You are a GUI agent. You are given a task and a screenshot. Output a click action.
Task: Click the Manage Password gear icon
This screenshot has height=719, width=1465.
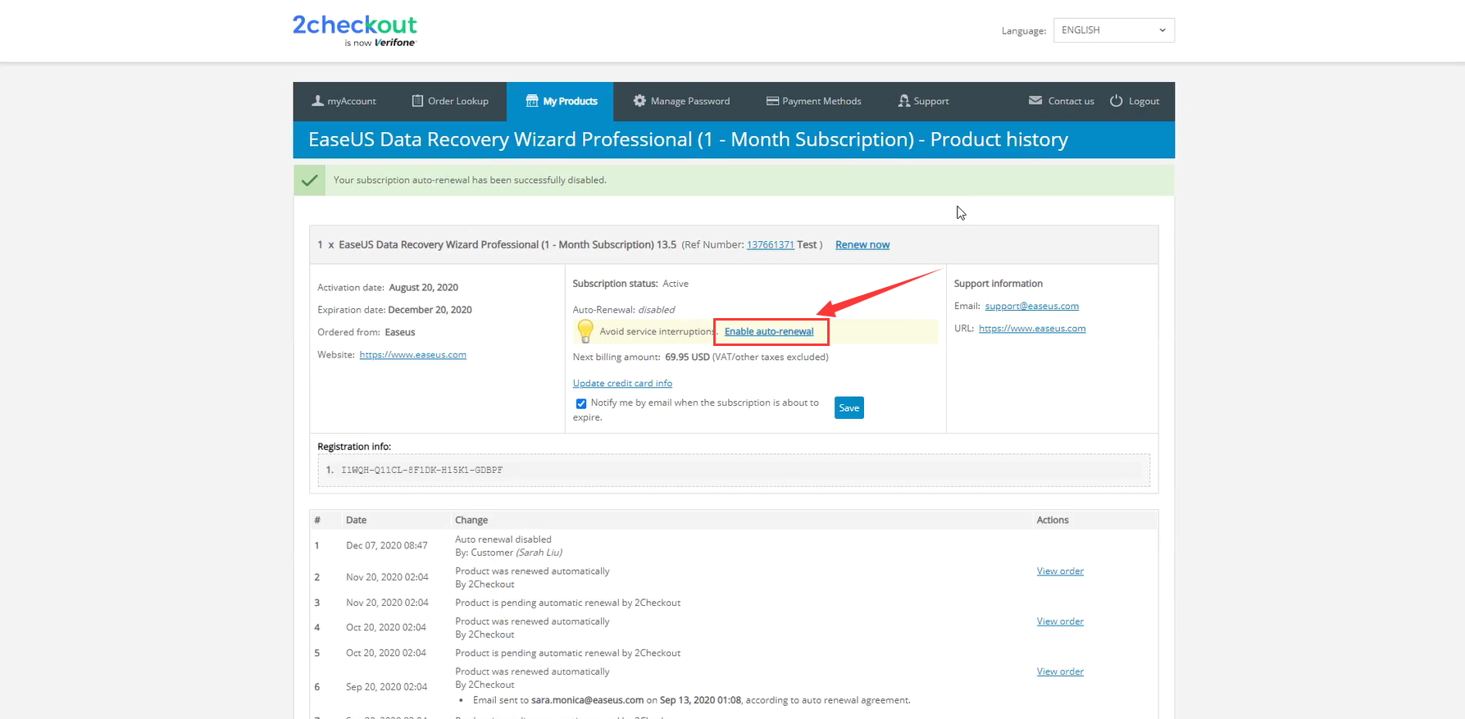tap(639, 101)
